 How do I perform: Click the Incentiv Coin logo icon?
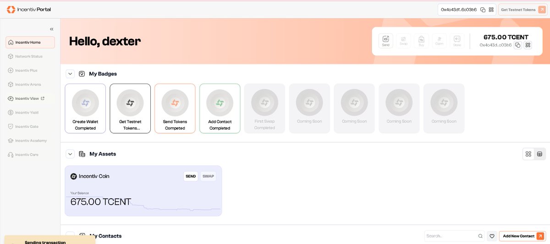[73, 176]
